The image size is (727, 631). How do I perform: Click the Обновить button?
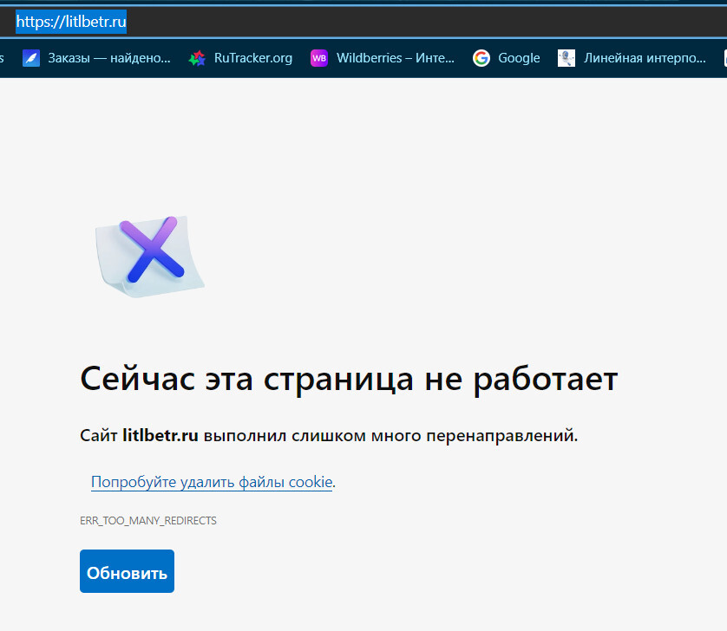127,571
